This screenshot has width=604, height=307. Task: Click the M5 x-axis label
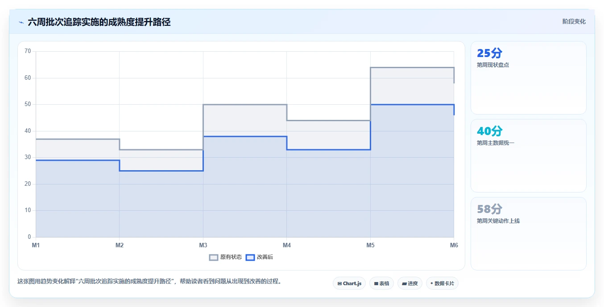click(x=370, y=246)
